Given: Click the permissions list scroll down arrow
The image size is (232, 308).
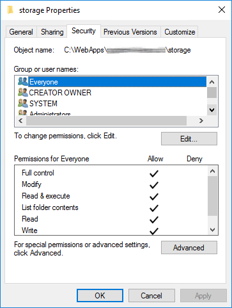Looking at the screenshot, I should click(x=212, y=230).
